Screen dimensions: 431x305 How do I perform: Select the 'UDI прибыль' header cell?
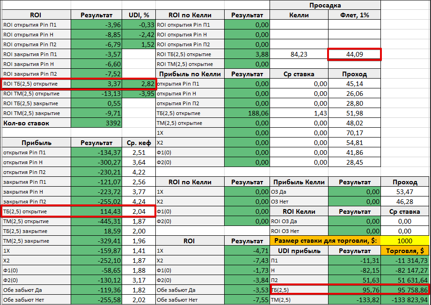pyautogui.click(x=299, y=251)
